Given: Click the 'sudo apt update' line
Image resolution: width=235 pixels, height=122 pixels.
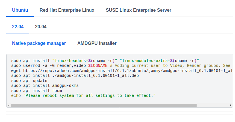Looking at the screenshot, I should [29, 81].
